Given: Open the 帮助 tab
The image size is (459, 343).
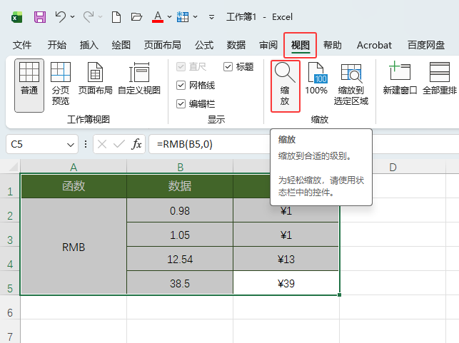Looking at the screenshot, I should [x=332, y=45].
